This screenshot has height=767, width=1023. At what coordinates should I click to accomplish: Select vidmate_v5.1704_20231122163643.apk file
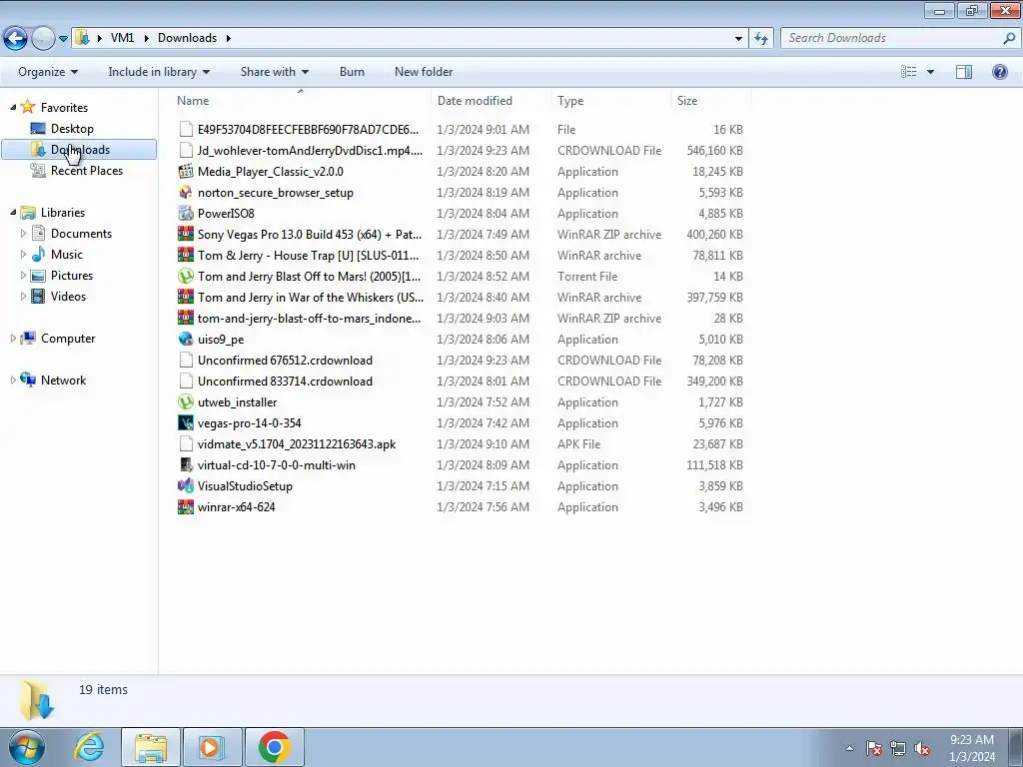[x=460, y=444]
